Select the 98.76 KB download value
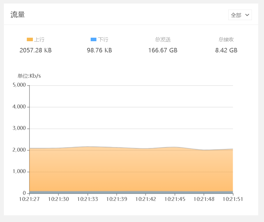 coord(99,50)
